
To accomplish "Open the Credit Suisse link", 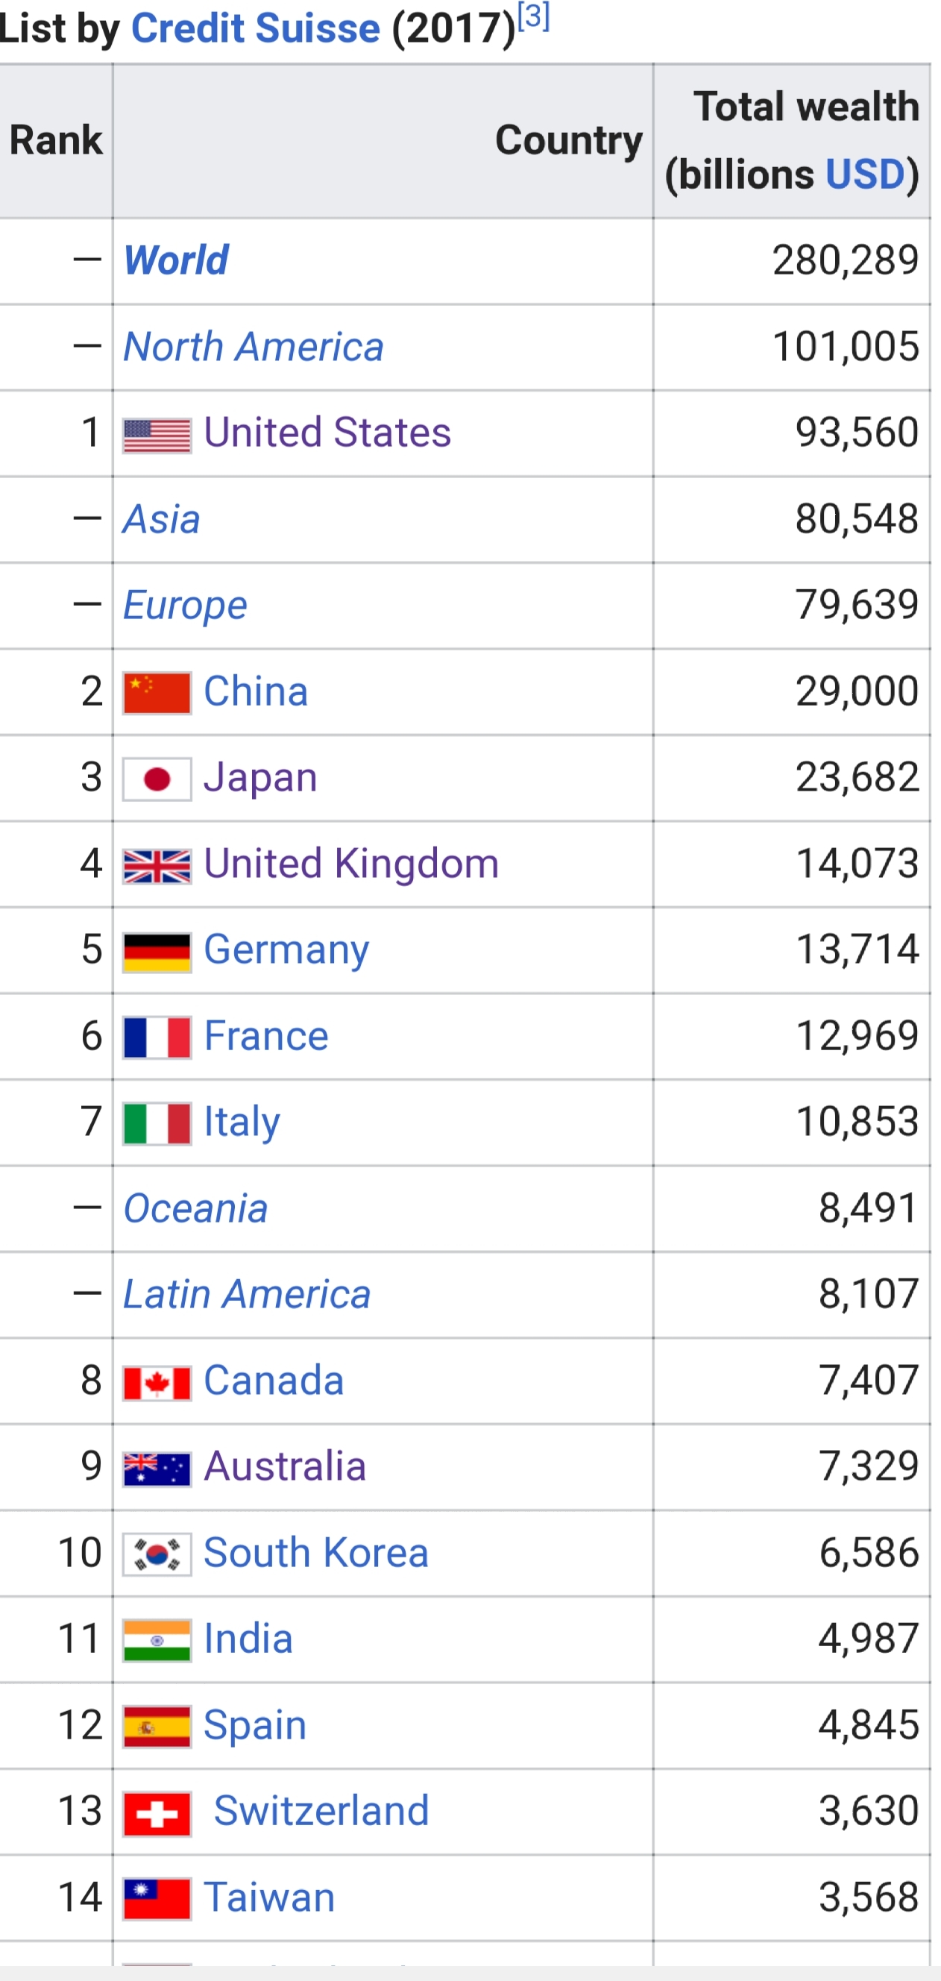I will coord(255,29).
